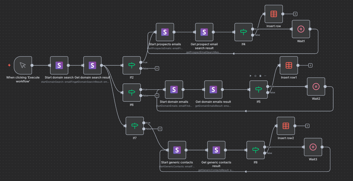Click the 'Insert row2' label text

coord(286,138)
